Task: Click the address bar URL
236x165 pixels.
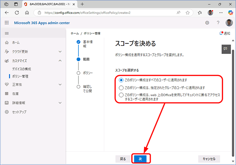Action: (x=87, y=13)
